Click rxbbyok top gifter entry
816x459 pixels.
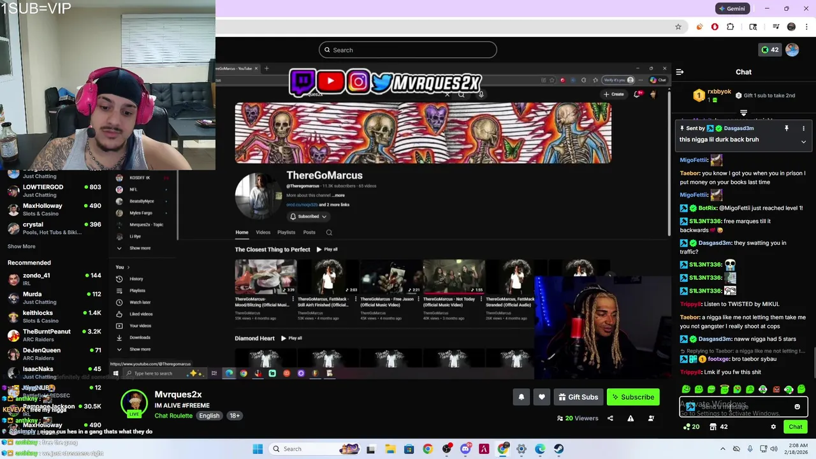[x=713, y=96]
